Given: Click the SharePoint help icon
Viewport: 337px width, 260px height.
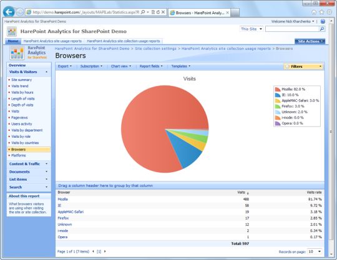Looking at the screenshot, I should pos(323,21).
